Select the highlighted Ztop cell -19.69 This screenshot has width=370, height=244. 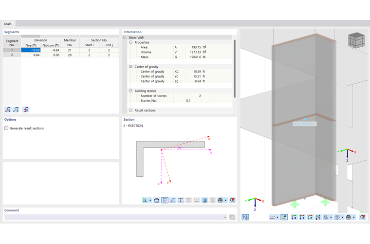point(31,50)
